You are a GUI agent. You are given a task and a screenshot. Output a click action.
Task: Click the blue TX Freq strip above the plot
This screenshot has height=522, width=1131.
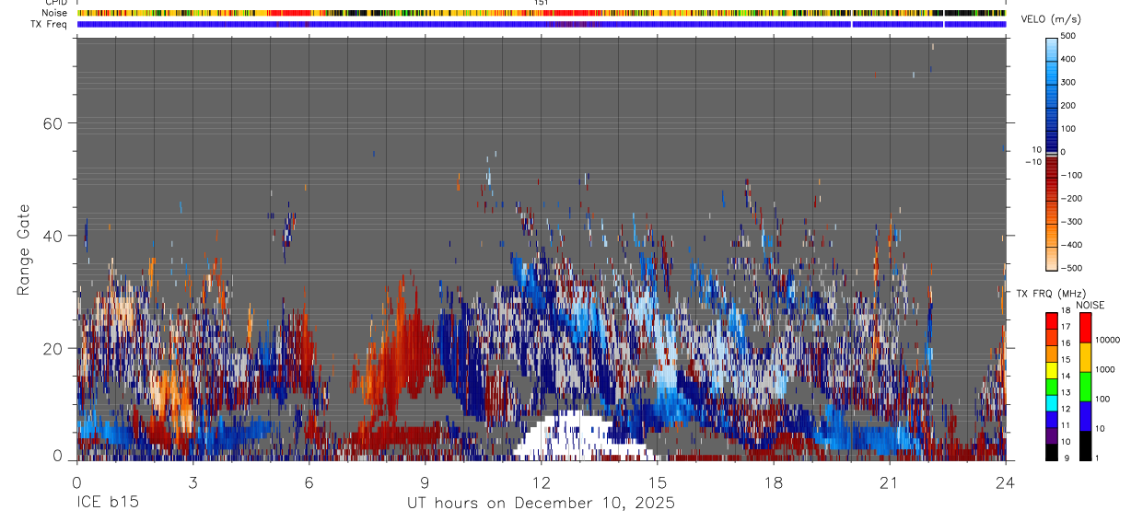[541, 24]
